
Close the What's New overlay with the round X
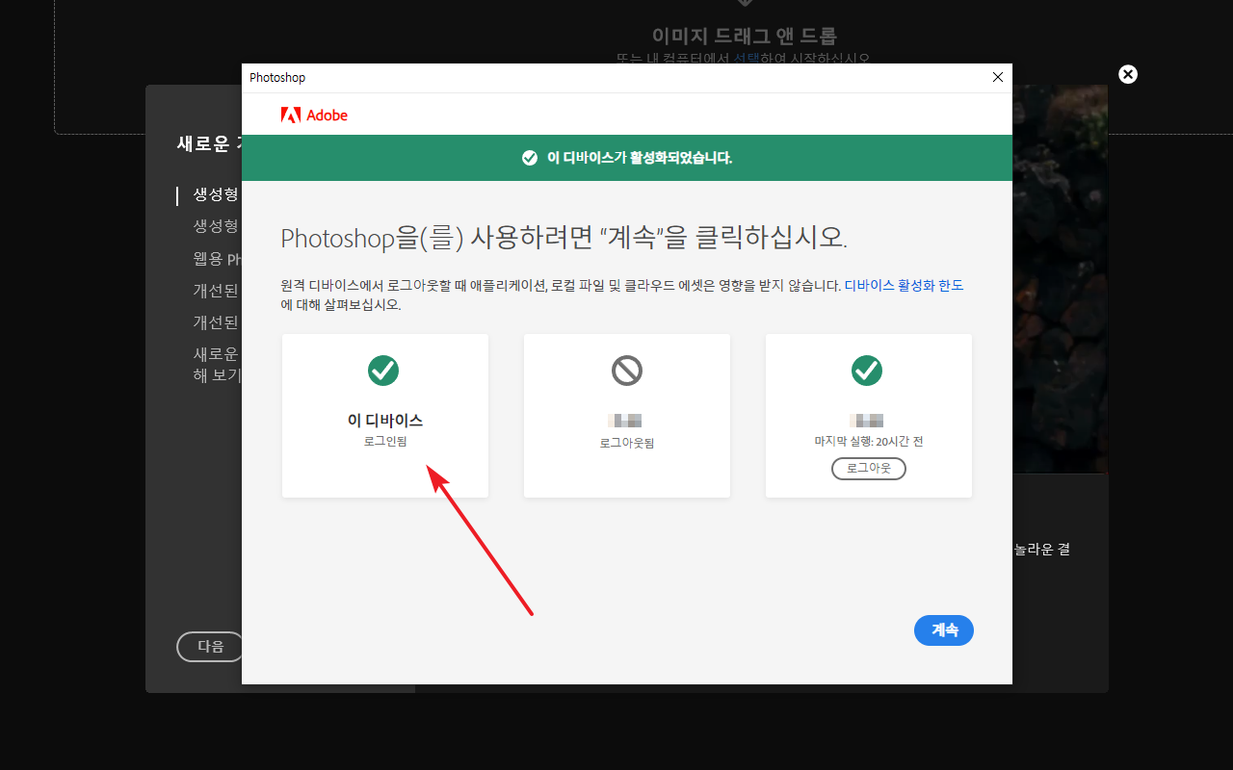pos(1128,74)
